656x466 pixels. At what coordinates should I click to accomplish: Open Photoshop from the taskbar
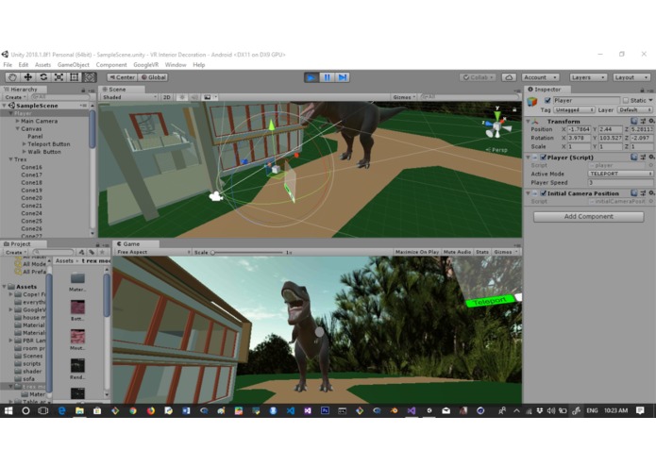[325, 411]
